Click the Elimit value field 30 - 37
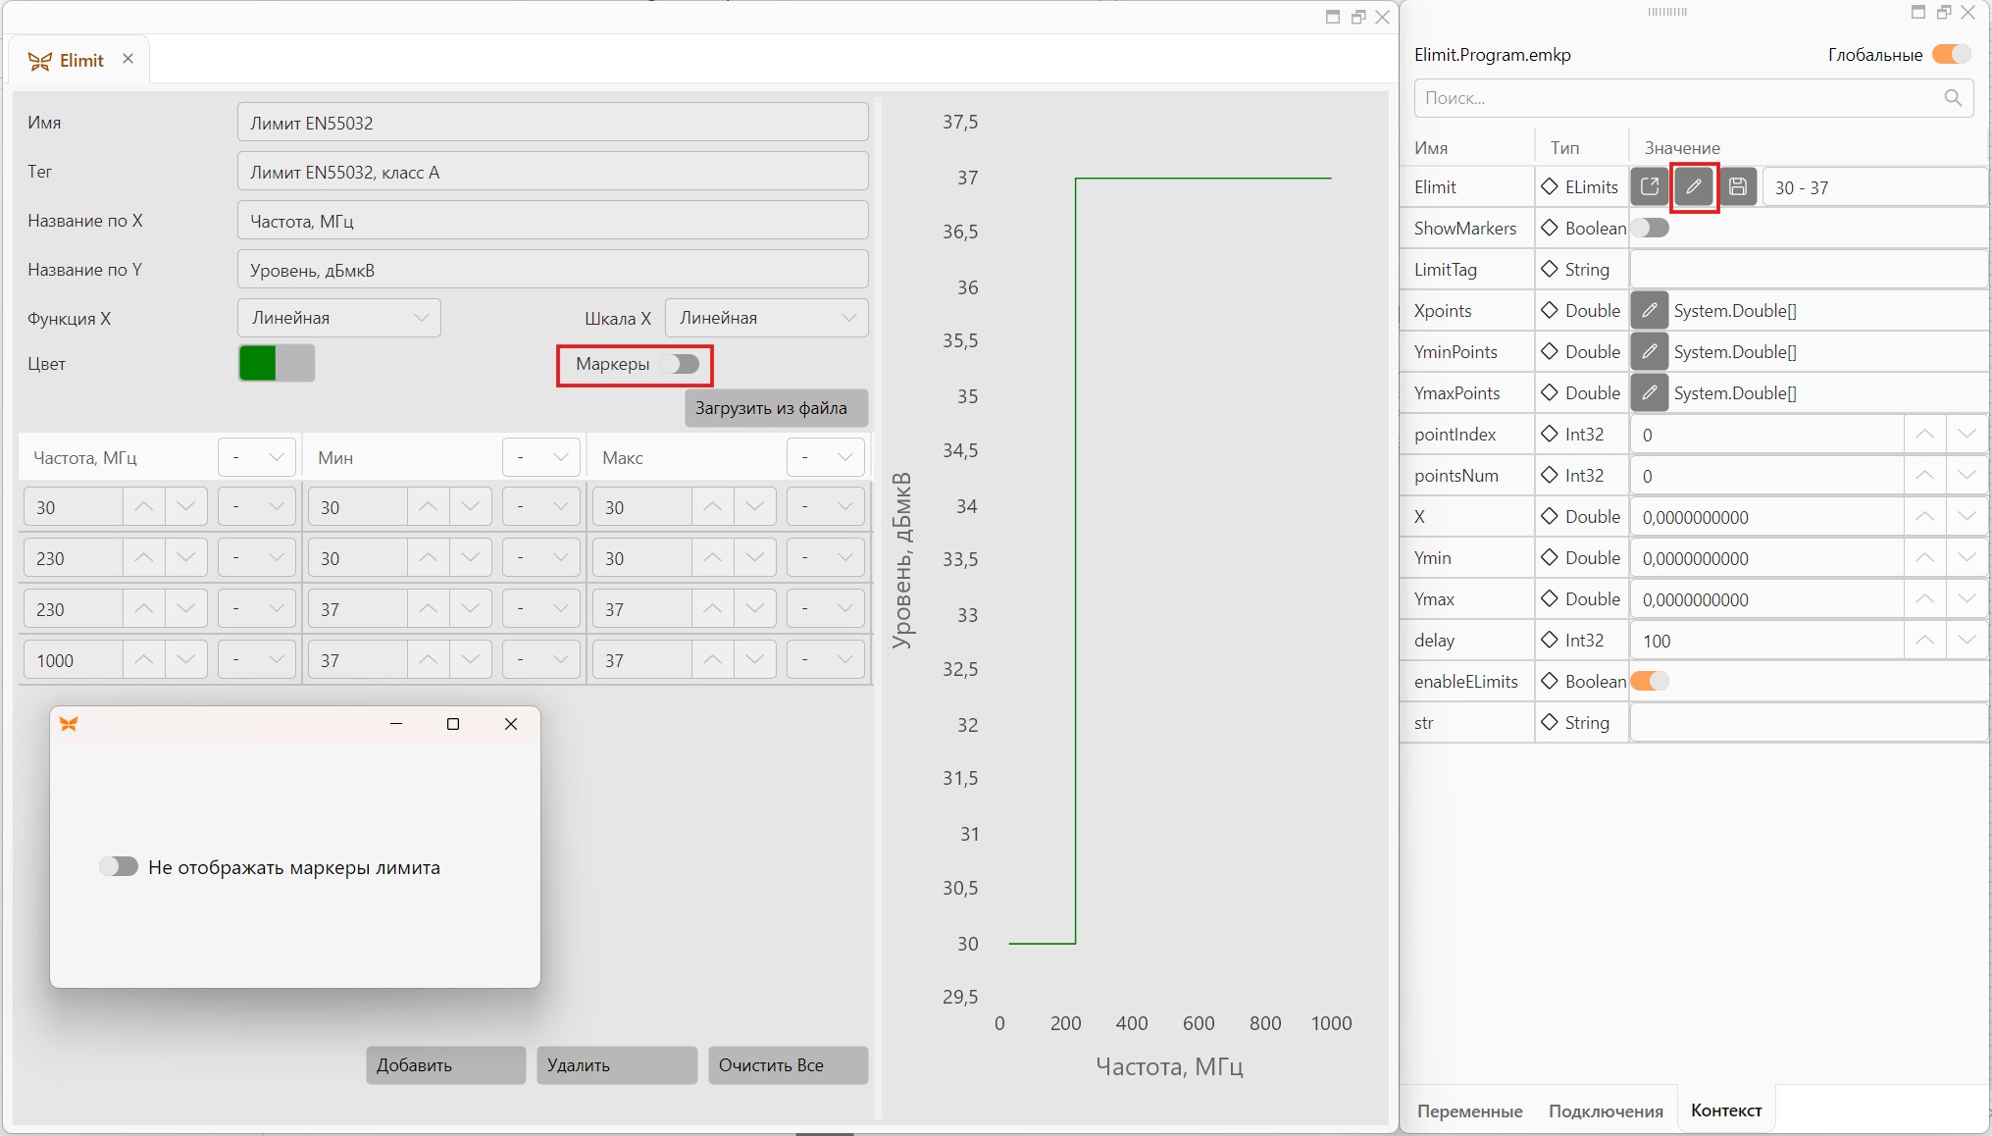The height and width of the screenshot is (1136, 1992). [x=1874, y=186]
